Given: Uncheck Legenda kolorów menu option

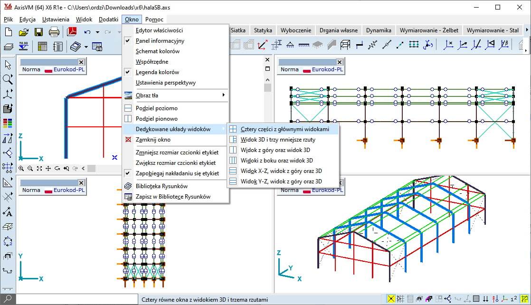Looking at the screenshot, I should coord(157,72).
